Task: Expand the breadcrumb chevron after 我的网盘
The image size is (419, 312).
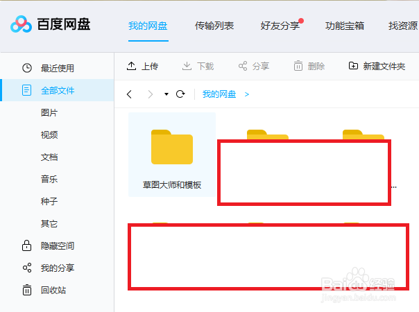Action: pos(247,94)
